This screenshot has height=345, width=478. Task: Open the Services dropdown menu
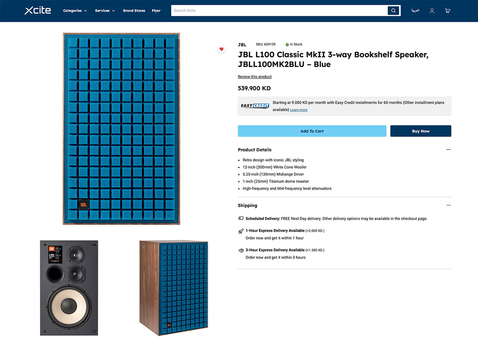105,11
